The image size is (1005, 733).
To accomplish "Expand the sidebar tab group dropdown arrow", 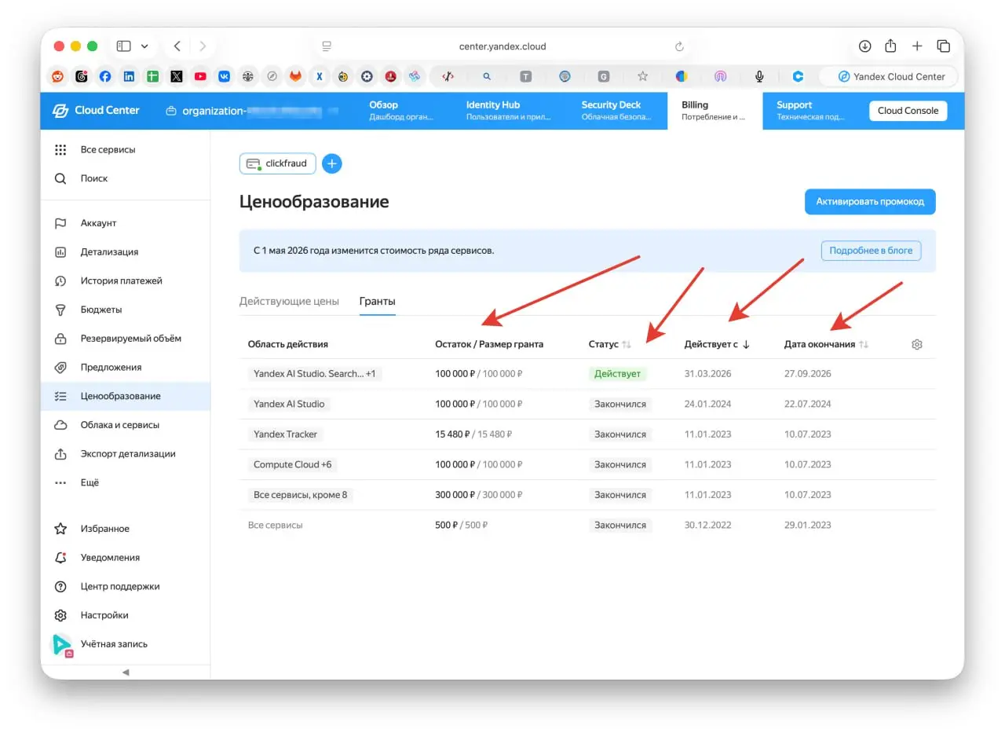I will coord(144,46).
